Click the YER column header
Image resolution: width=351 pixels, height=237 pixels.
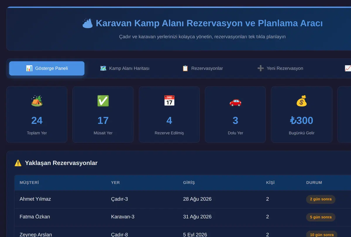click(x=116, y=183)
